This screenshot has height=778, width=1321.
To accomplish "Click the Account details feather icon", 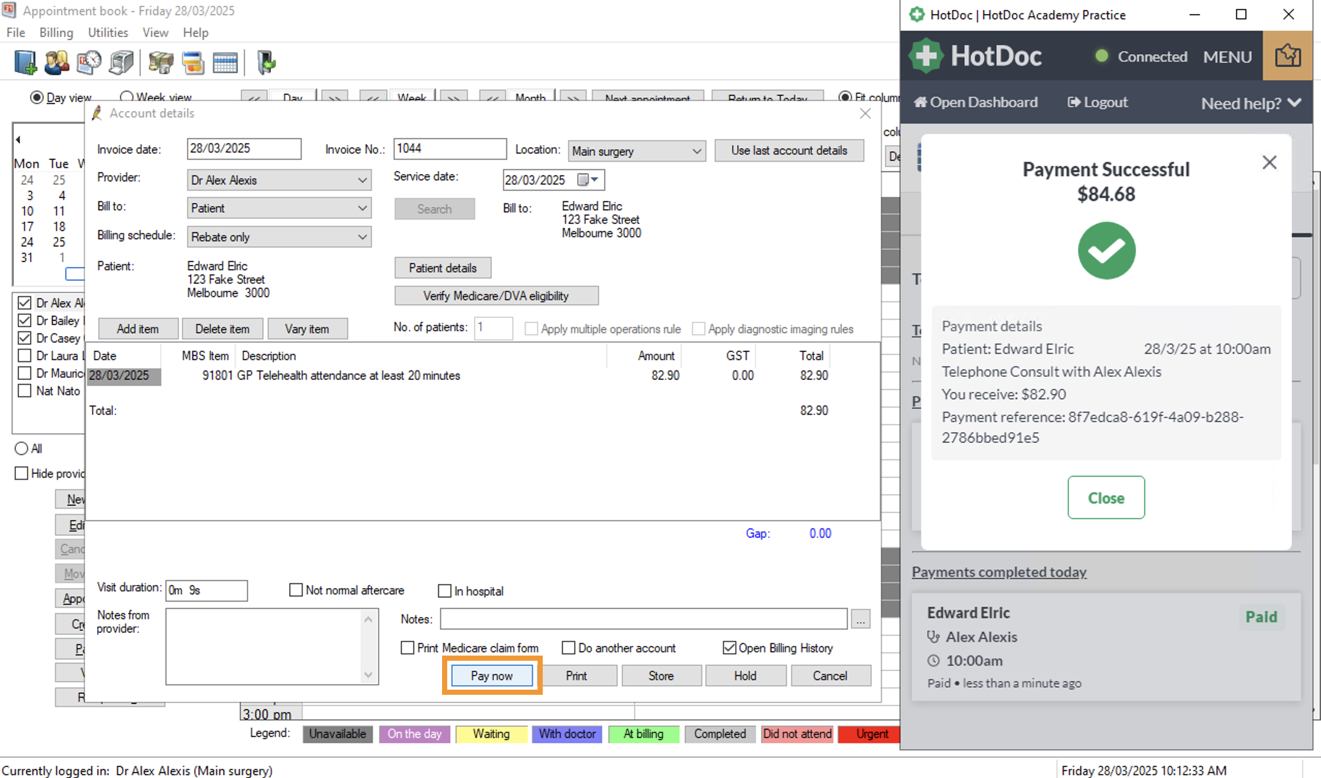I will [97, 113].
